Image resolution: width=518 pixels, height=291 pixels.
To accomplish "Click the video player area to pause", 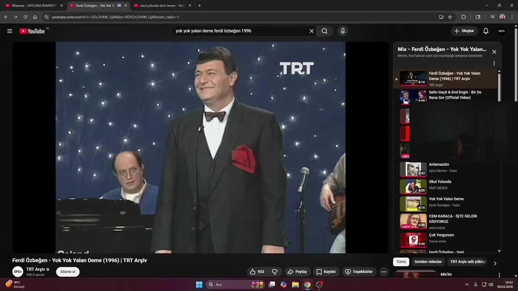I will (200, 148).
